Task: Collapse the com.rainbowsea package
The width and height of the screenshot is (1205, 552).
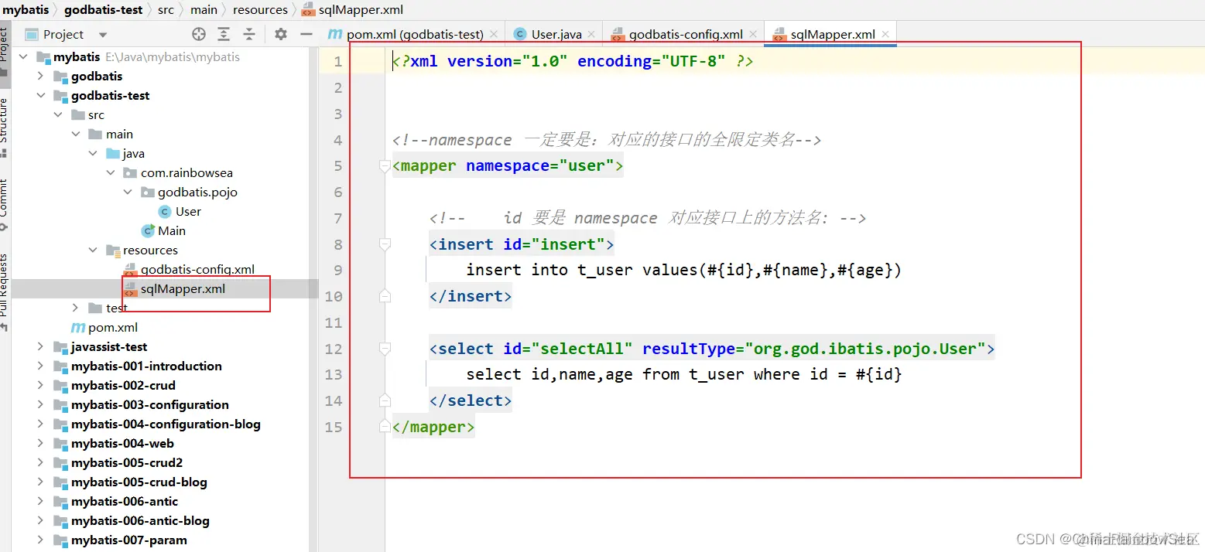Action: pyautogui.click(x=111, y=172)
